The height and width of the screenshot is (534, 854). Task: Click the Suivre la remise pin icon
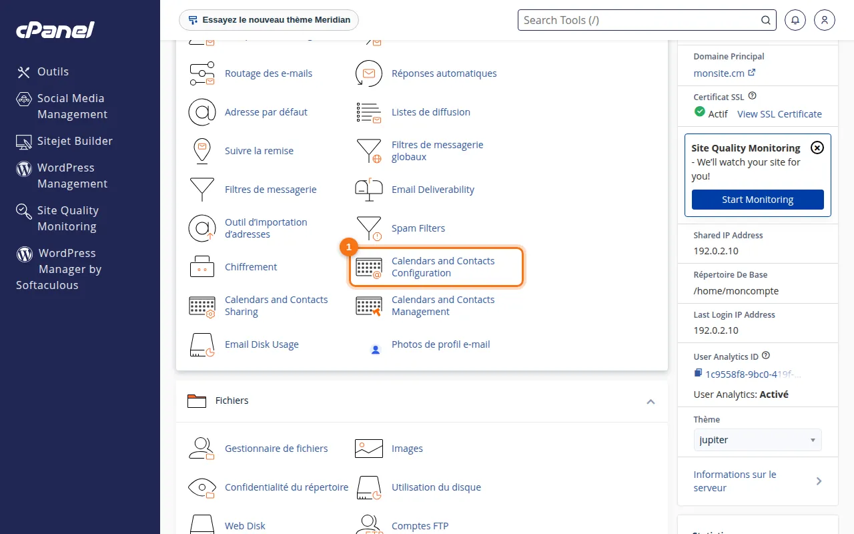[202, 151]
